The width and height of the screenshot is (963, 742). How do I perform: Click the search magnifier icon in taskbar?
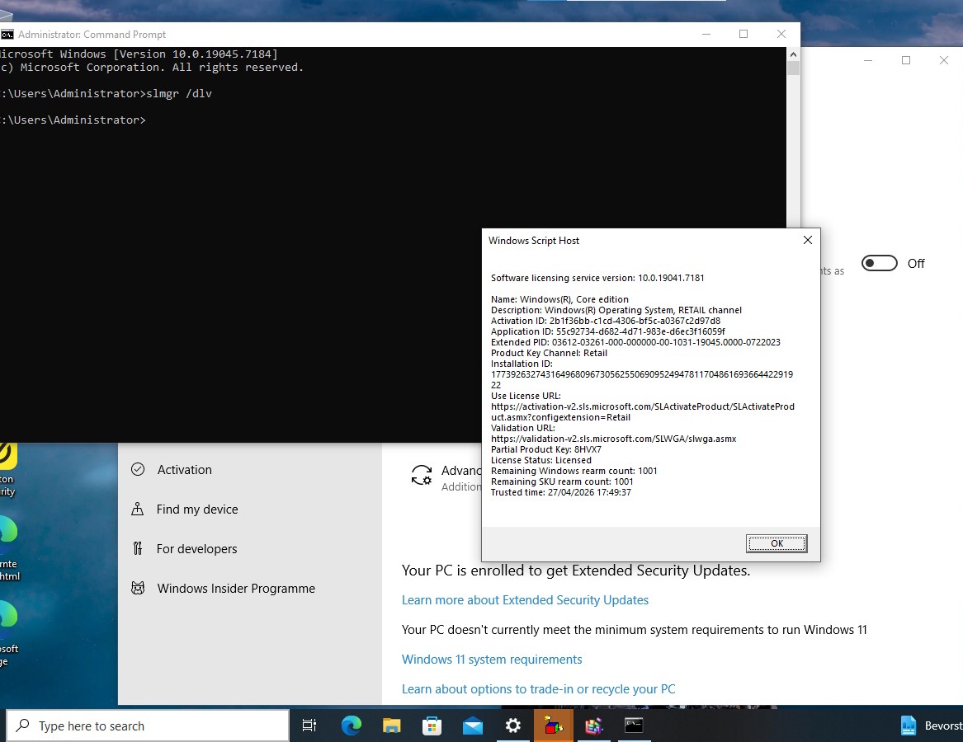click(23, 726)
